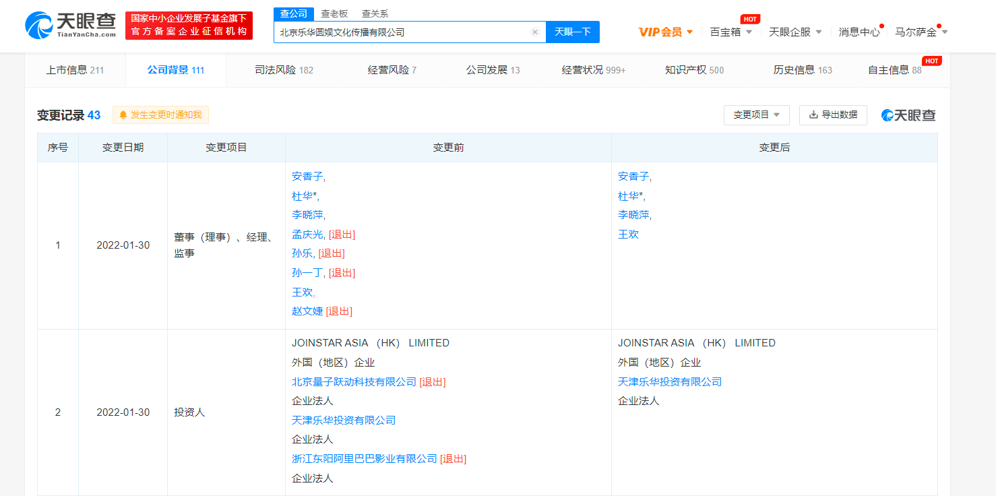The image size is (996, 496).
Task: Open the 变更项目 filter dropdown
Action: (756, 115)
